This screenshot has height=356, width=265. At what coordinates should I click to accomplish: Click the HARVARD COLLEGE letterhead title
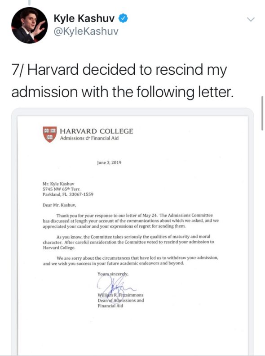pos(97,131)
